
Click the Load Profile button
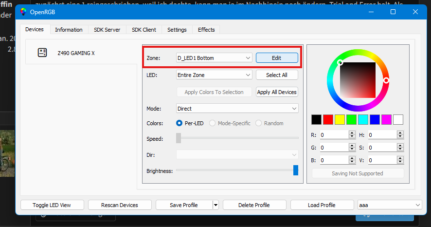(322, 205)
